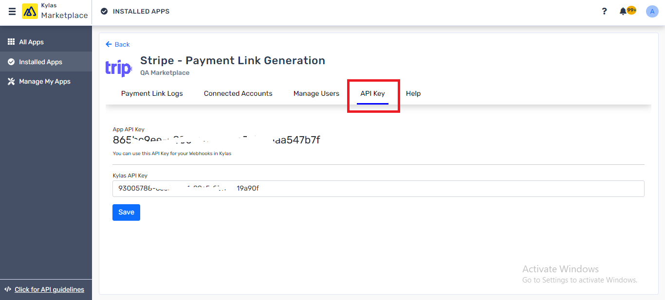Open the notifications bell showing 99+

pyautogui.click(x=624, y=11)
